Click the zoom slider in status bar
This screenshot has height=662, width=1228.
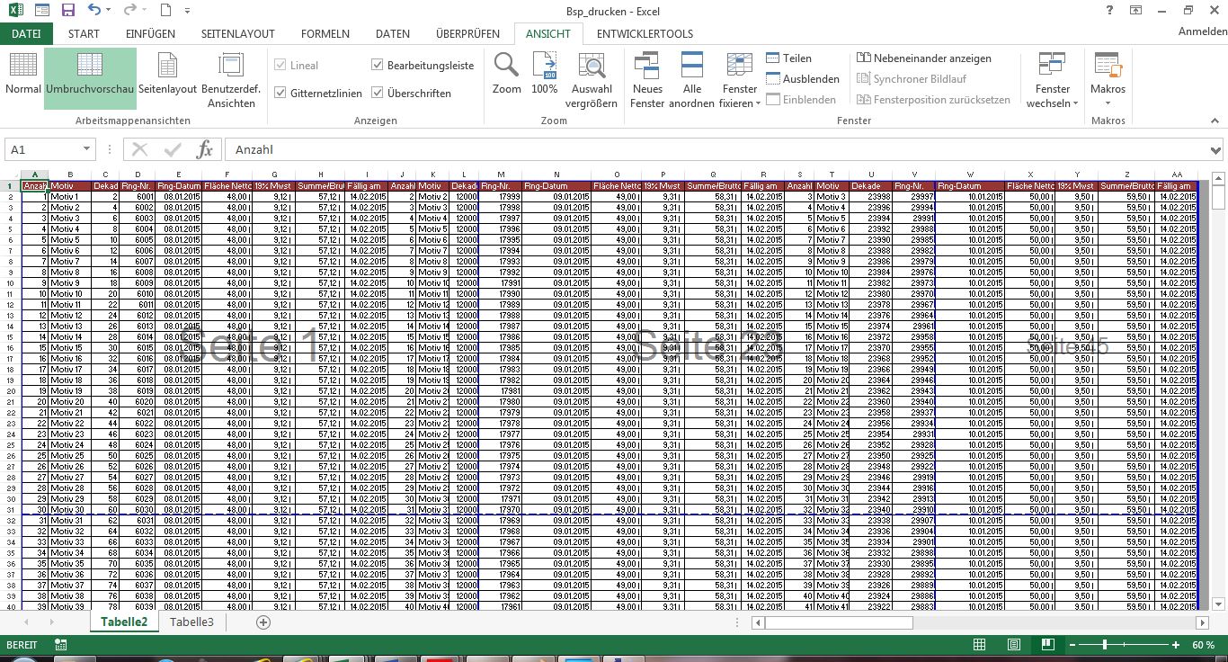point(1104,645)
